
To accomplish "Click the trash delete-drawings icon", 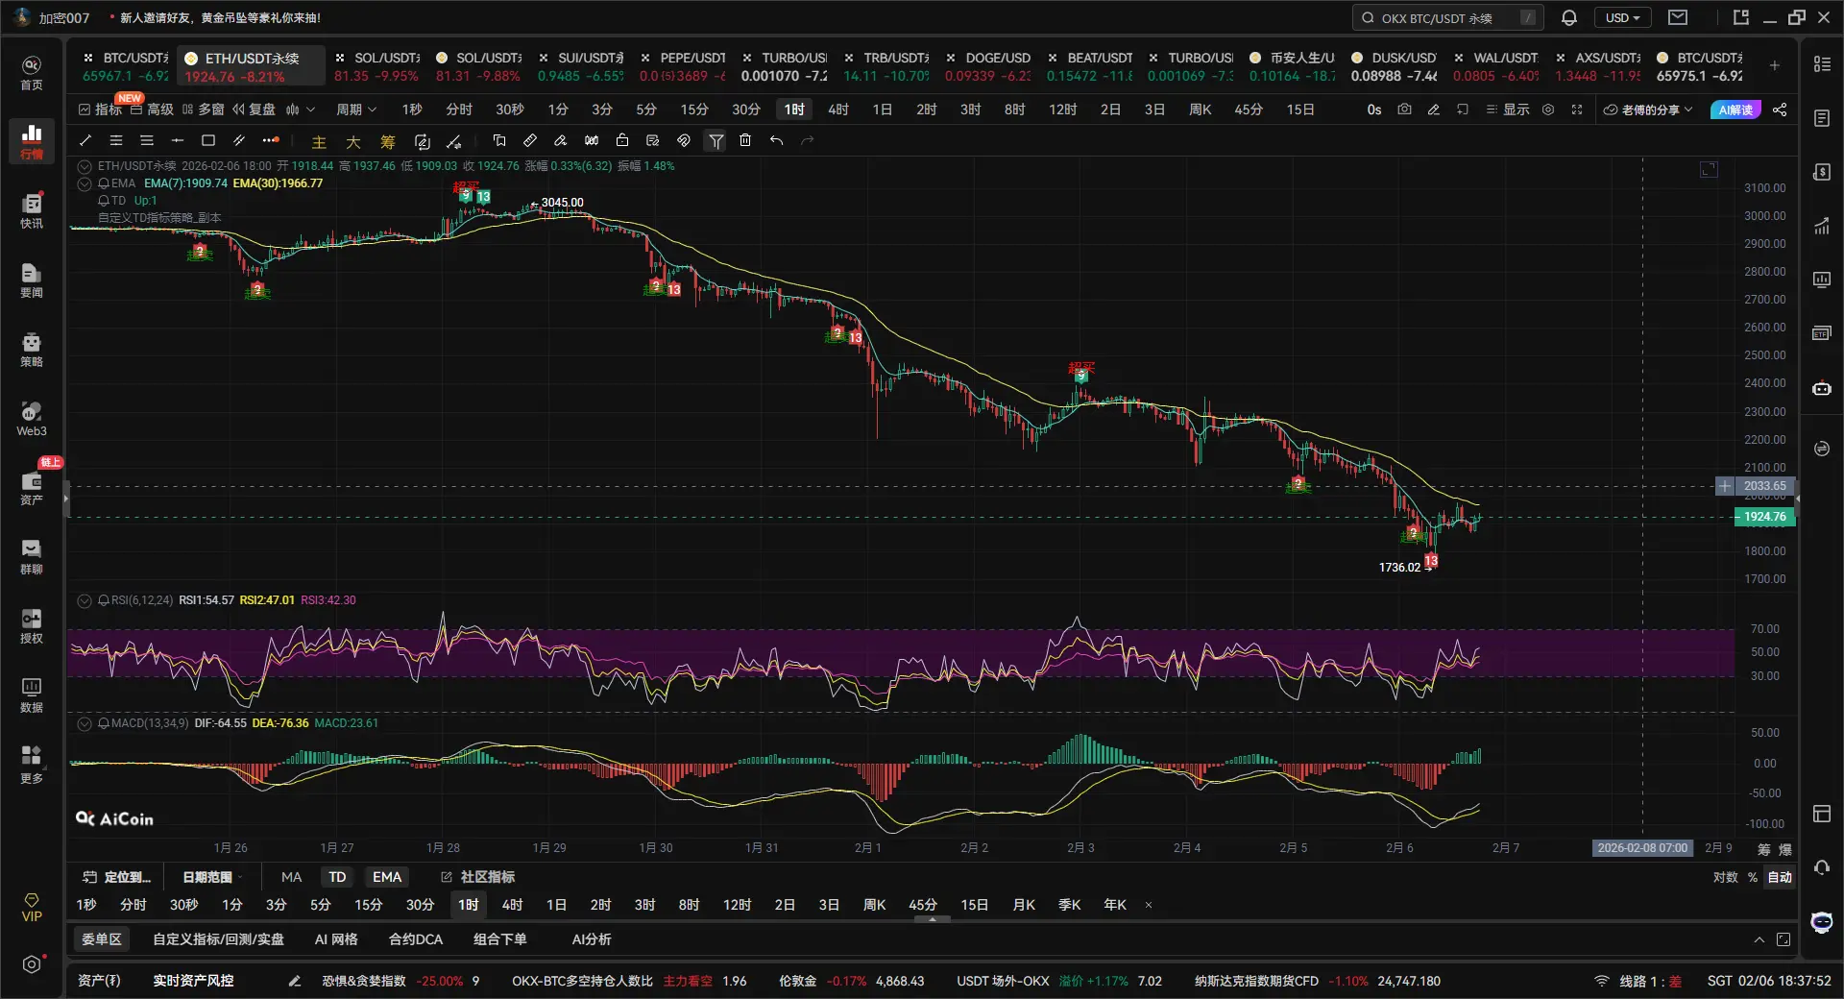I will [x=745, y=140].
